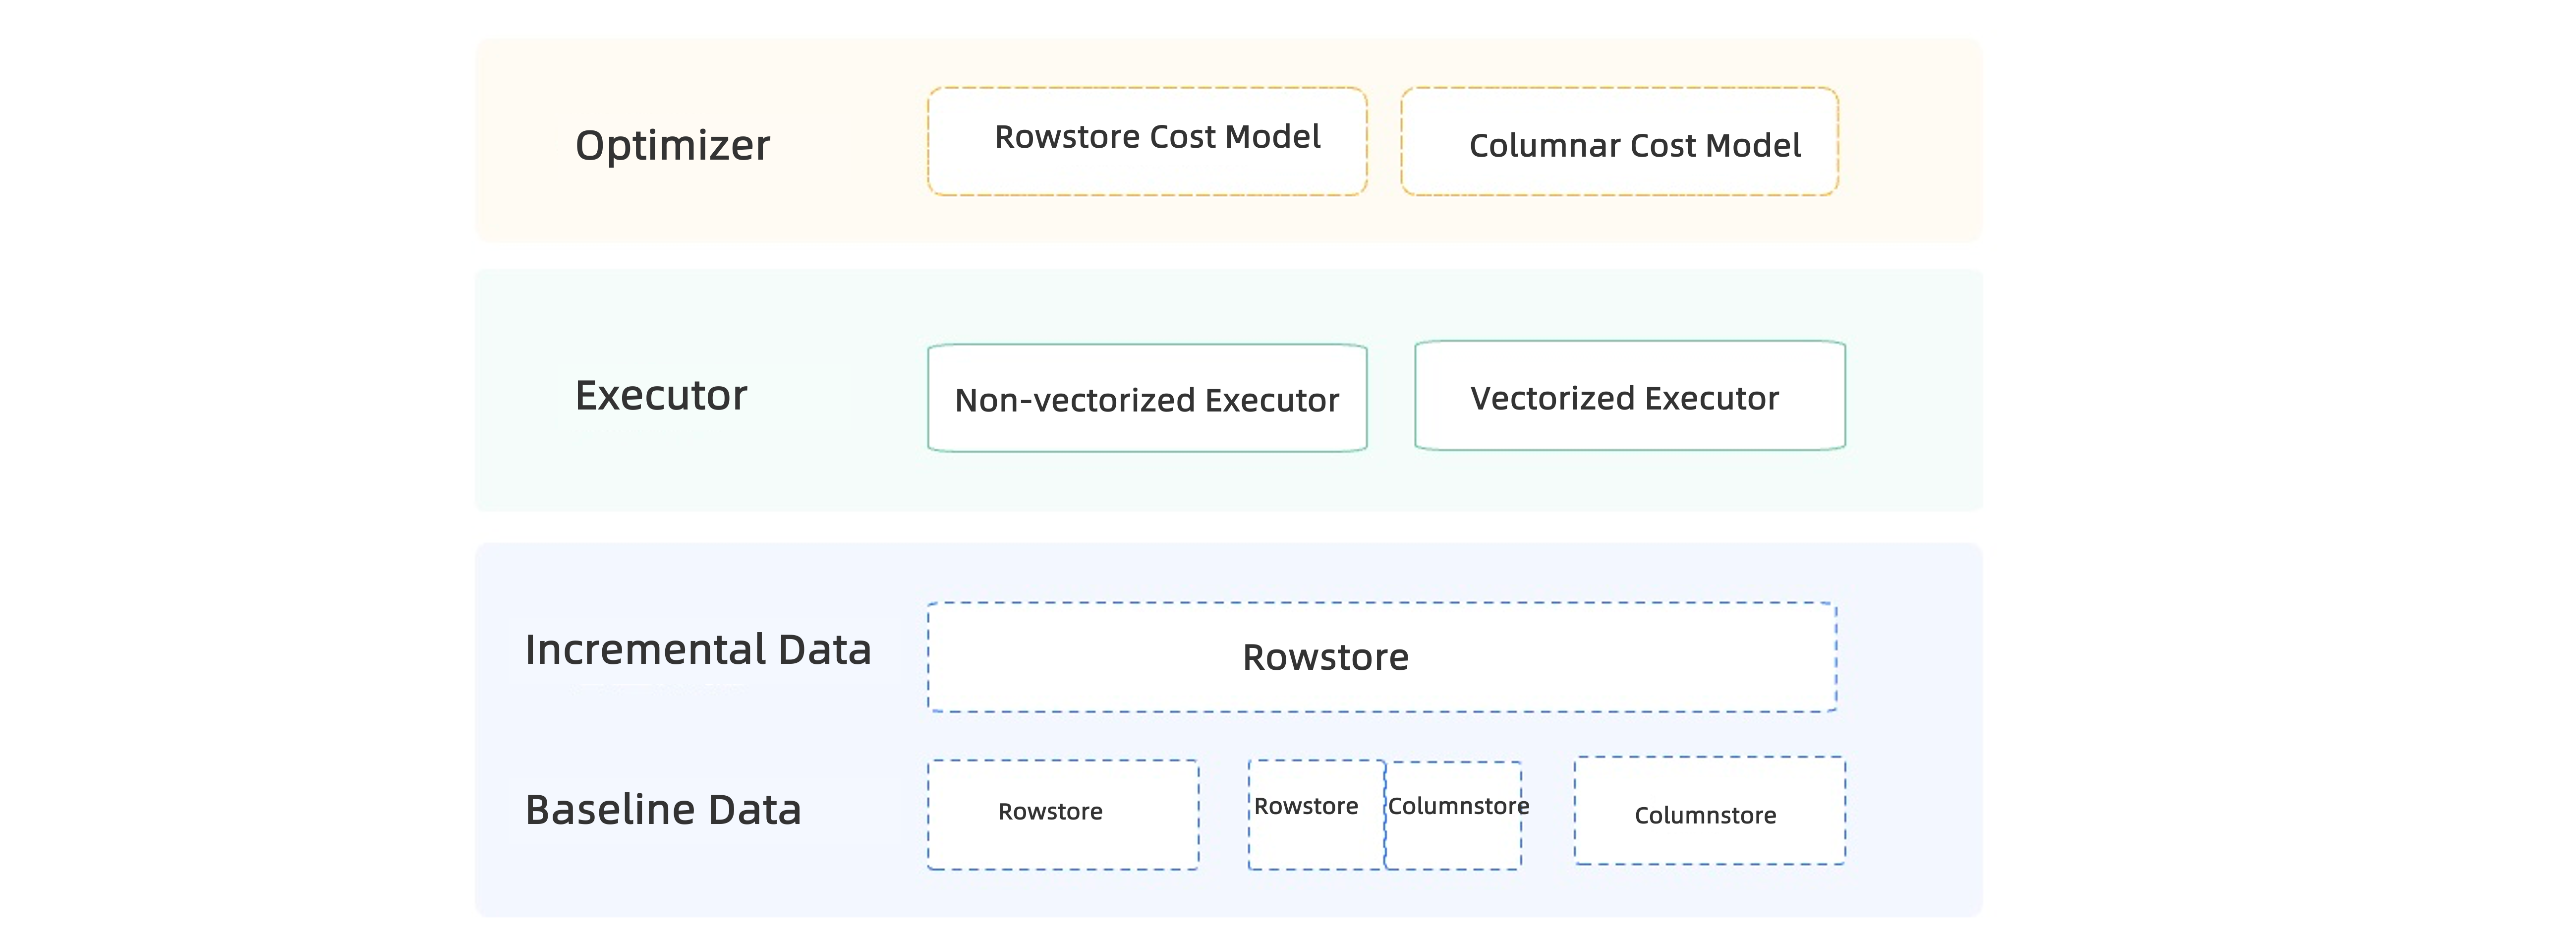Screen dimensions: 2576x938
Task: Select the Rowstore Cost Model box
Action: point(1147,141)
